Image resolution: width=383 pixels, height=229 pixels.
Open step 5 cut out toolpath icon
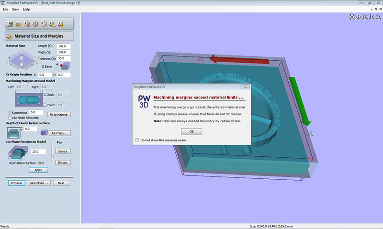tap(44, 24)
